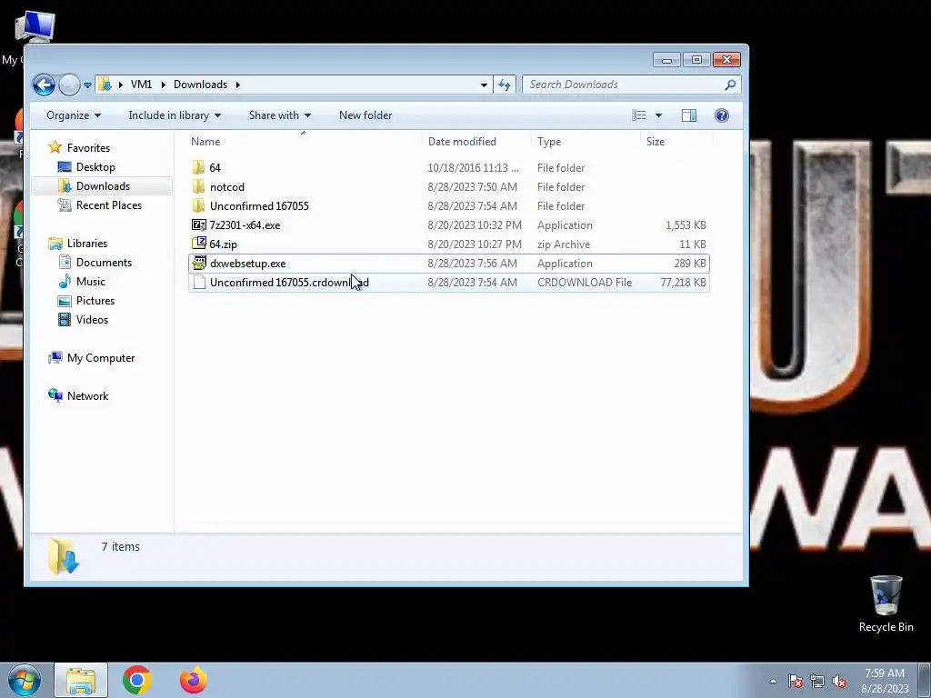Select the dxwebsetup.exe installer icon

[x=199, y=263]
